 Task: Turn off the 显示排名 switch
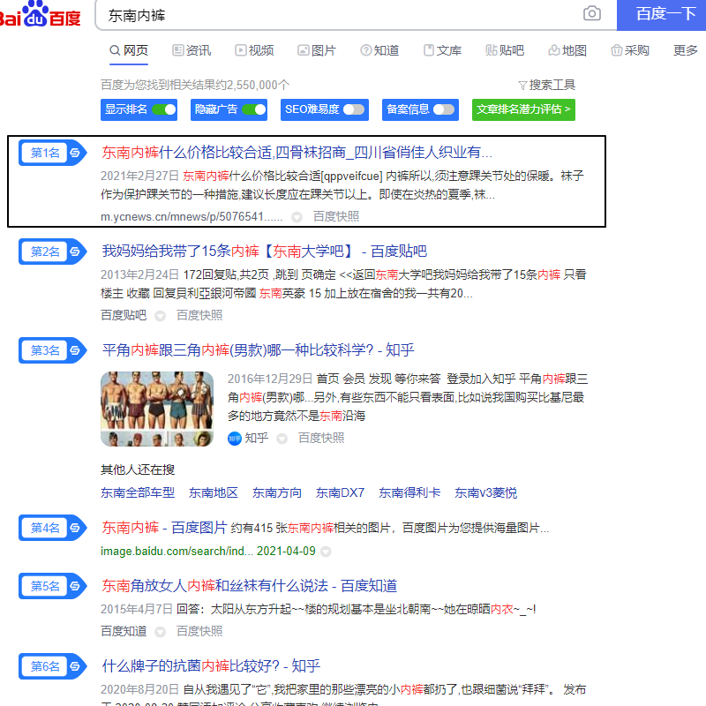(164, 109)
